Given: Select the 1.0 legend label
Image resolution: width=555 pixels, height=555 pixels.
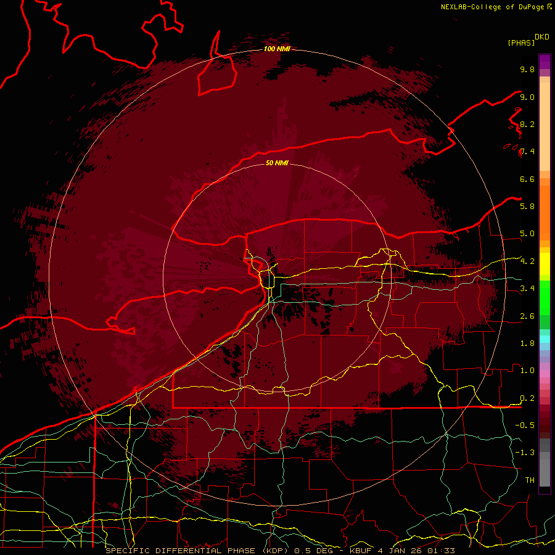Looking at the screenshot, I should click(527, 371).
